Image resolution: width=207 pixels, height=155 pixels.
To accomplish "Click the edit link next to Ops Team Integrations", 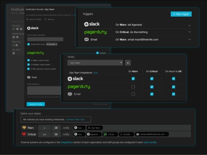I will tap(96, 73).
